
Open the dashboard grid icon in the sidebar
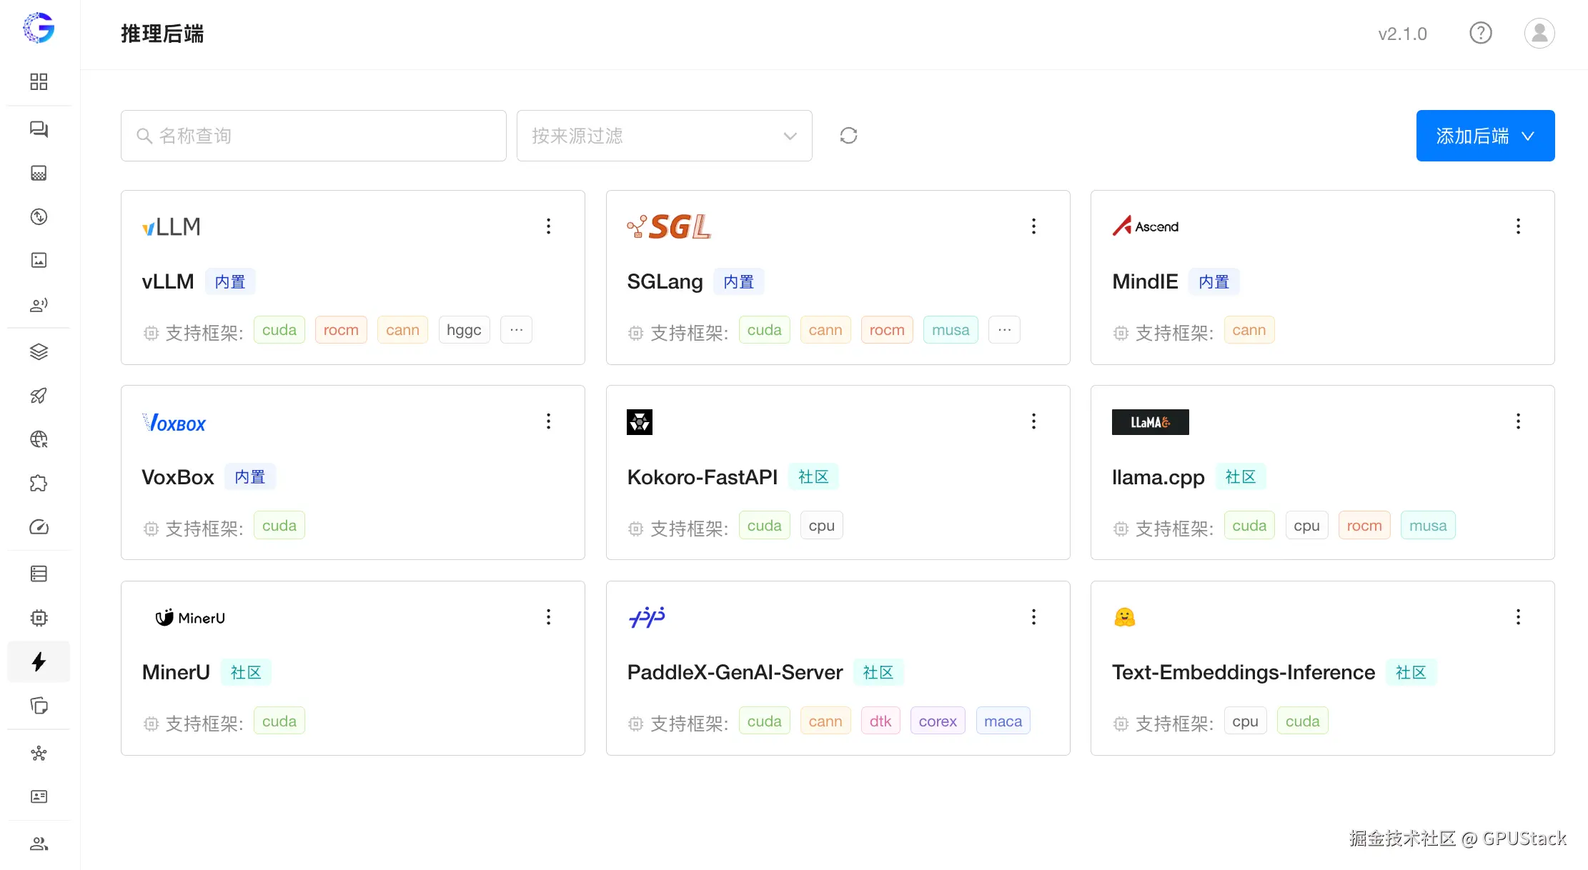click(39, 81)
